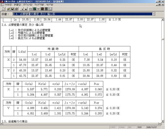The height and width of the screenshot is (129, 165).
Task: Click the M toolbar icon
Action: click(39, 9)
